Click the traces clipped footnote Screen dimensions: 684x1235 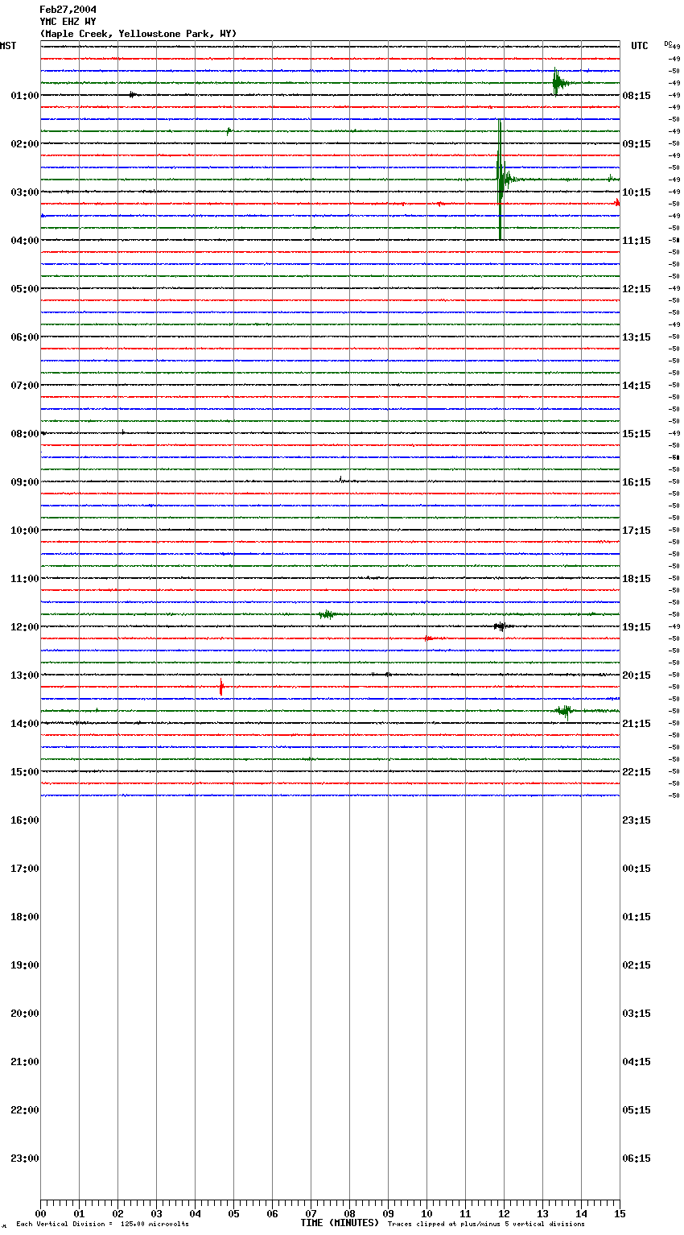pyautogui.click(x=486, y=1224)
